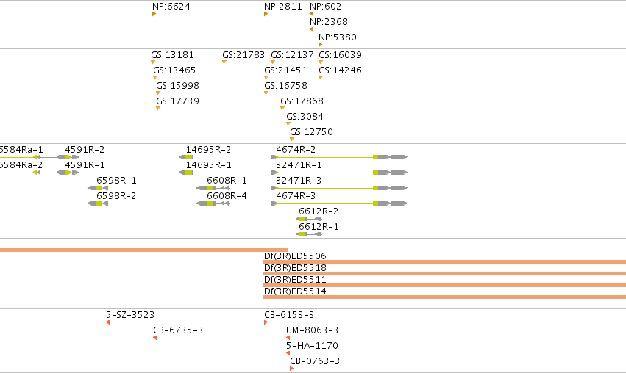Click the GS:3084 marker triangle
Viewport: 626px width, 373px height.
pos(288,124)
